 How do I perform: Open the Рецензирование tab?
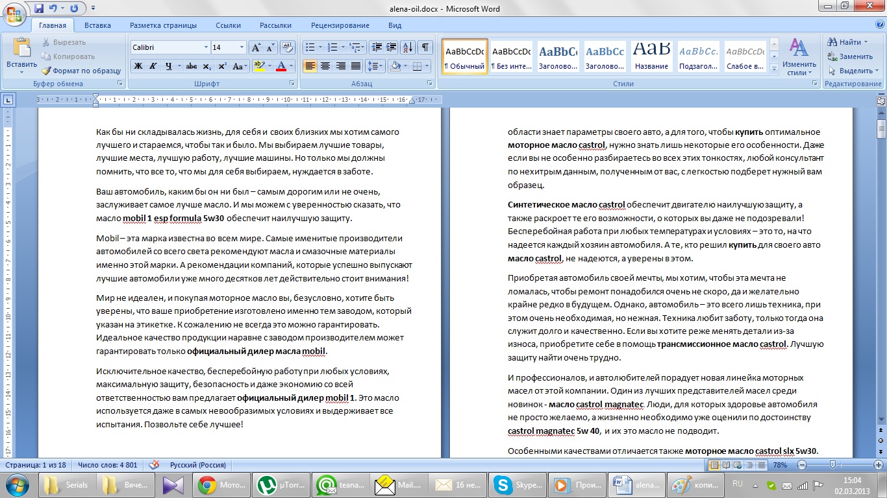click(340, 25)
